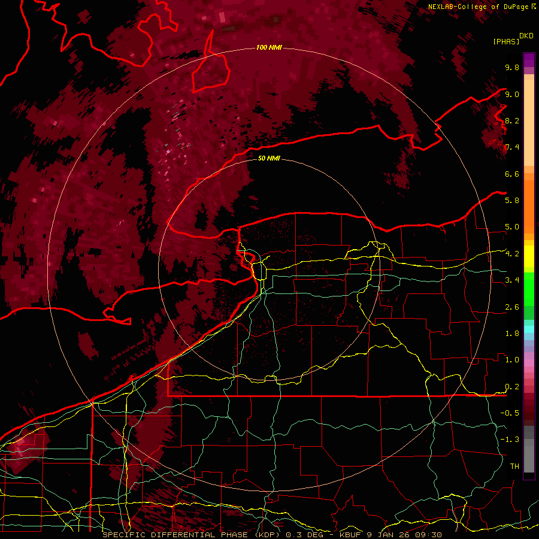Click the 50 NMI range ring label
This screenshot has width=539, height=539.
[269, 158]
